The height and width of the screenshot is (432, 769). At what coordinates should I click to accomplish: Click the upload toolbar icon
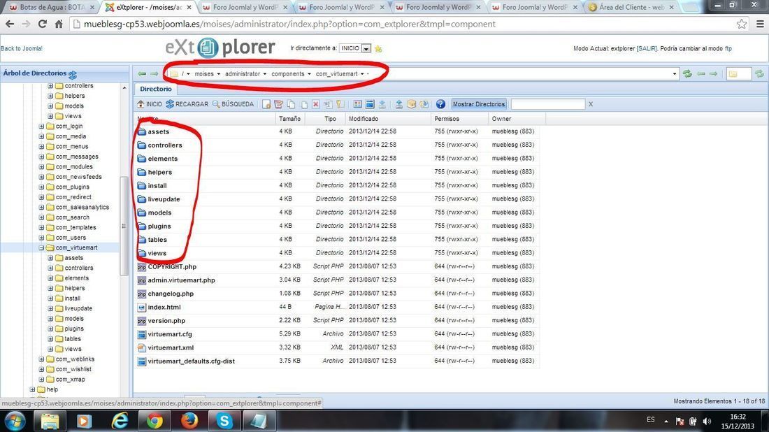pyautogui.click(x=398, y=104)
